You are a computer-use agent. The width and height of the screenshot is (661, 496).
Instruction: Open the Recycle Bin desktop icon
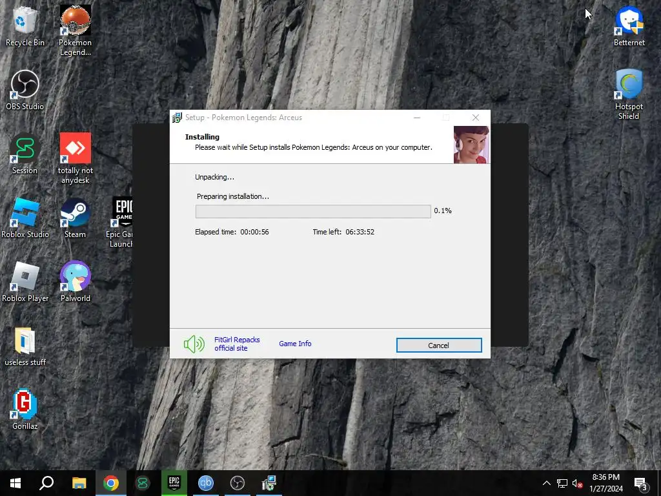coord(25,26)
